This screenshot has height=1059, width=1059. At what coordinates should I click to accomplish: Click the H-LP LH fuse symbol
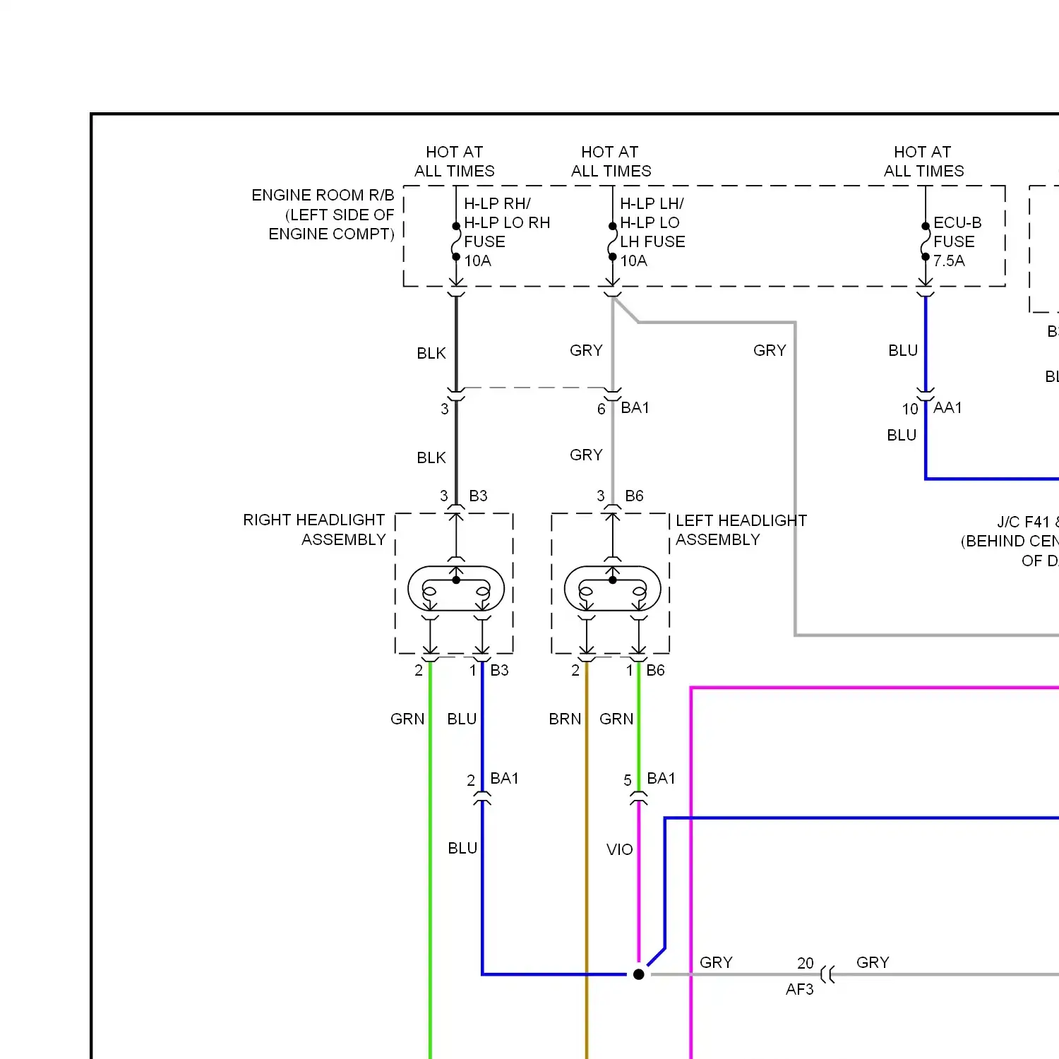point(613,241)
